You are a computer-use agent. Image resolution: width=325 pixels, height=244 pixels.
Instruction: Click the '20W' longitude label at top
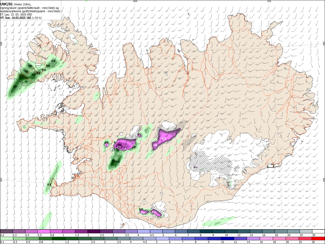click(x=135, y=1)
